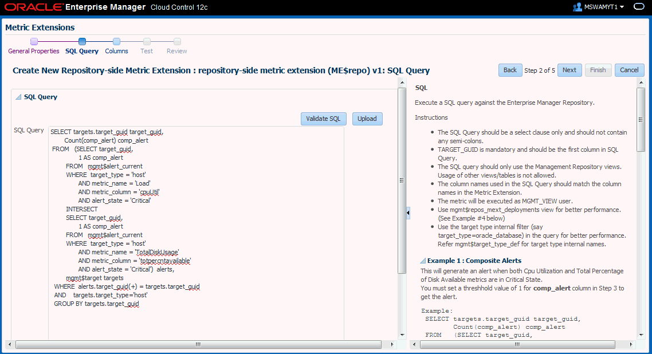Cancel the metric extension wizard
This screenshot has width=652, height=354.
pyautogui.click(x=629, y=70)
